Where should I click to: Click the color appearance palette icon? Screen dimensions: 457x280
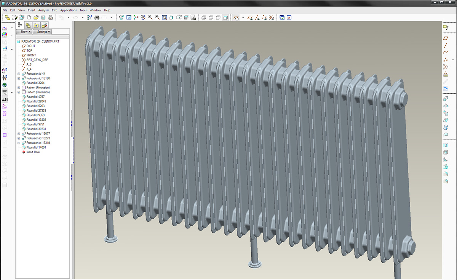(5, 35)
